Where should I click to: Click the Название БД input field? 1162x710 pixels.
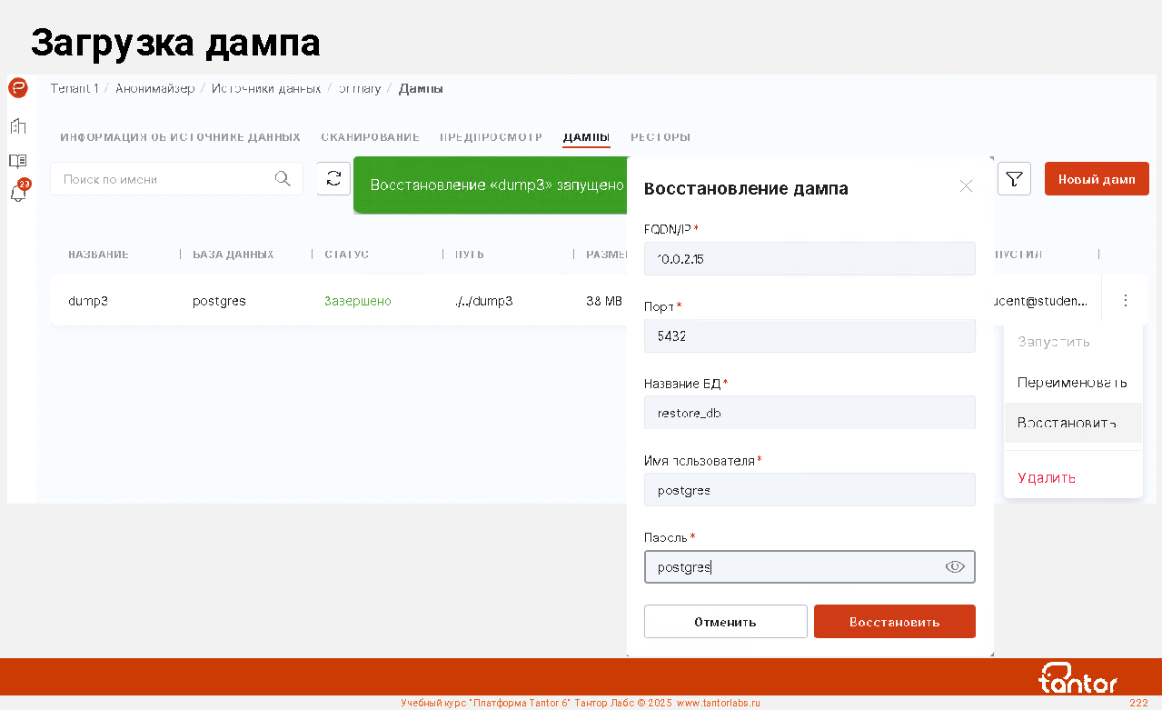tap(809, 413)
